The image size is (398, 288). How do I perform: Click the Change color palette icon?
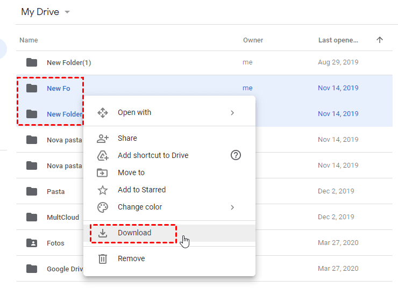(102, 207)
